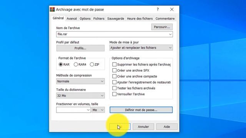This screenshot has height=138, width=246.
Task: Open Mode de mise à jour dropdown
Action: [x=141, y=48]
